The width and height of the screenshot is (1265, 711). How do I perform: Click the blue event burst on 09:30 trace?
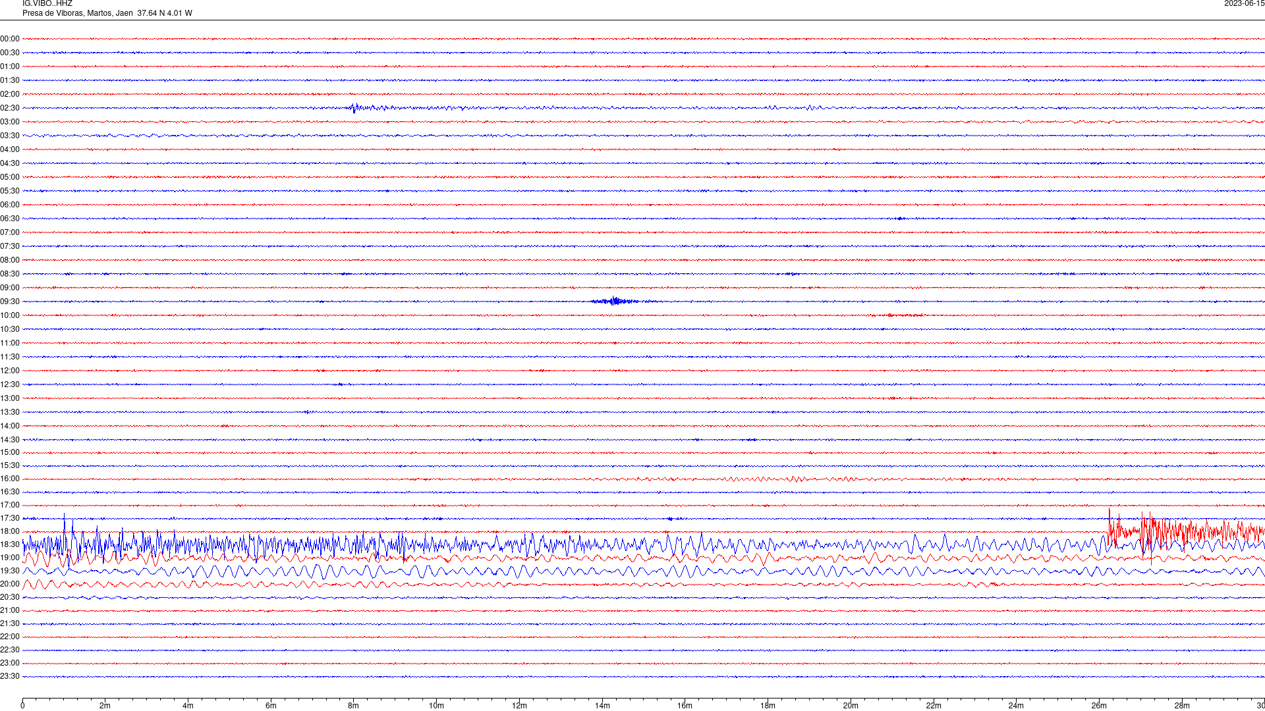tap(615, 302)
